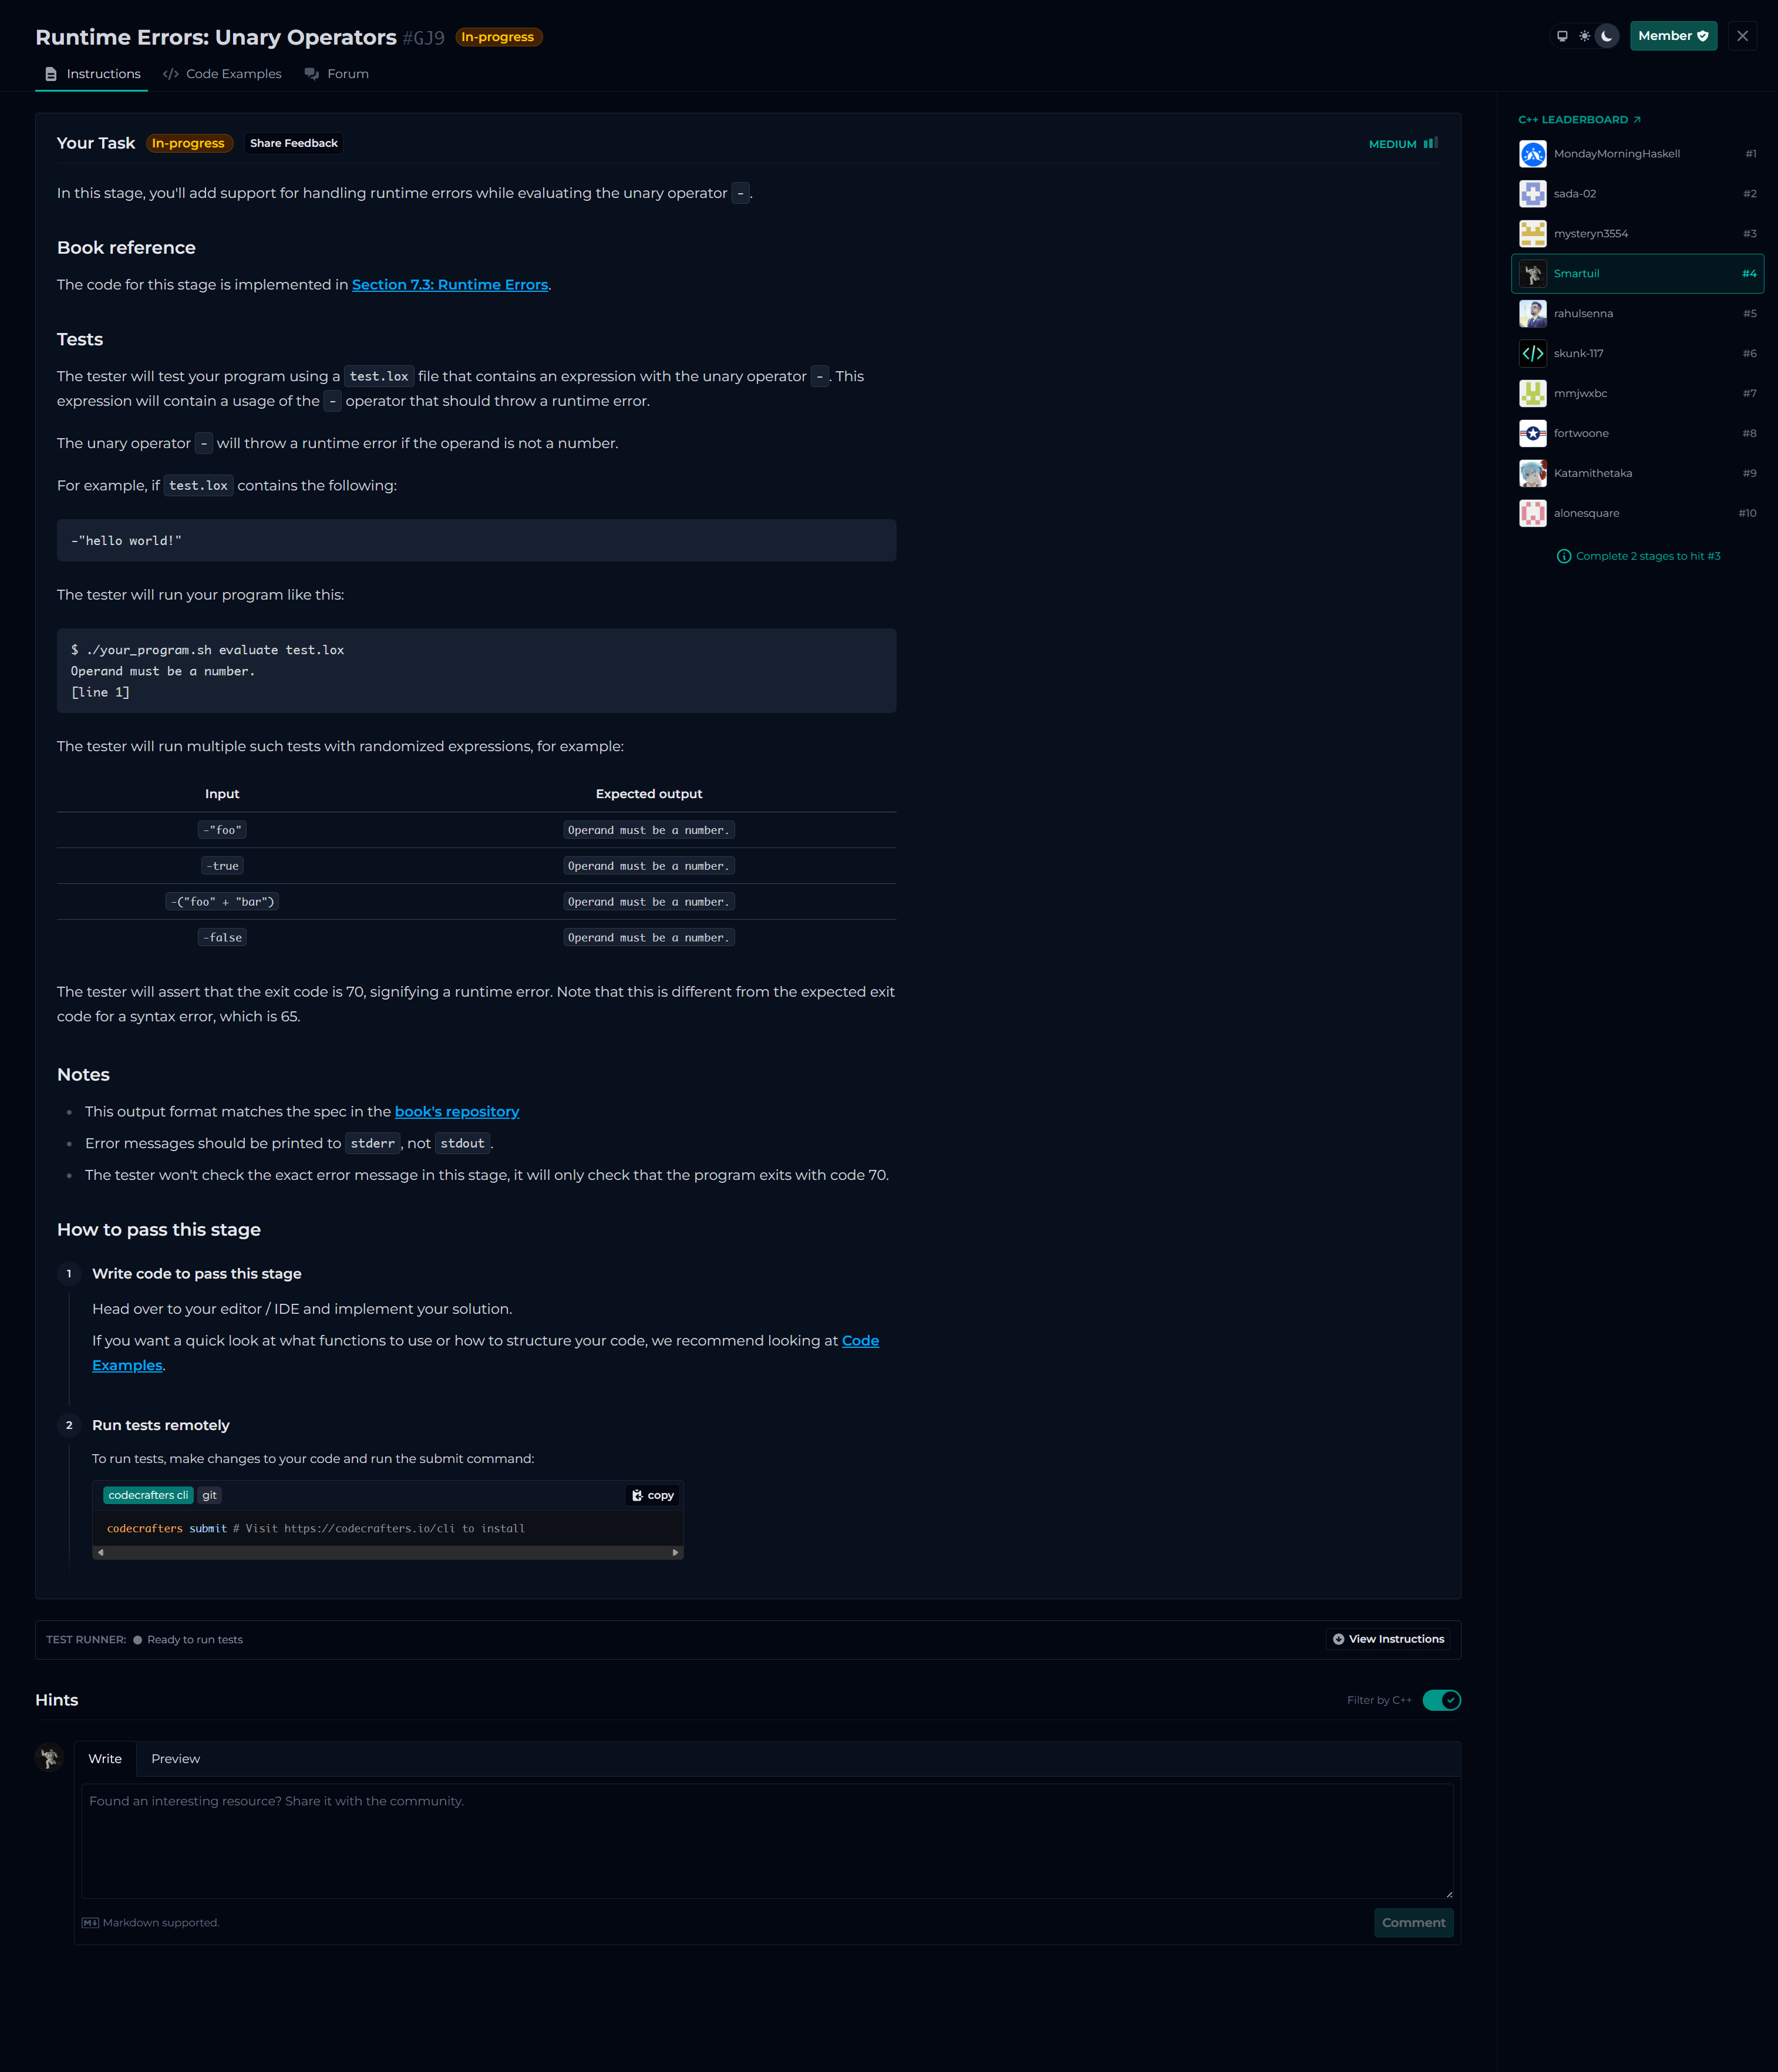This screenshot has width=1778, height=2072.
Task: Switch to Preview tab in hints editor
Action: click(175, 1758)
